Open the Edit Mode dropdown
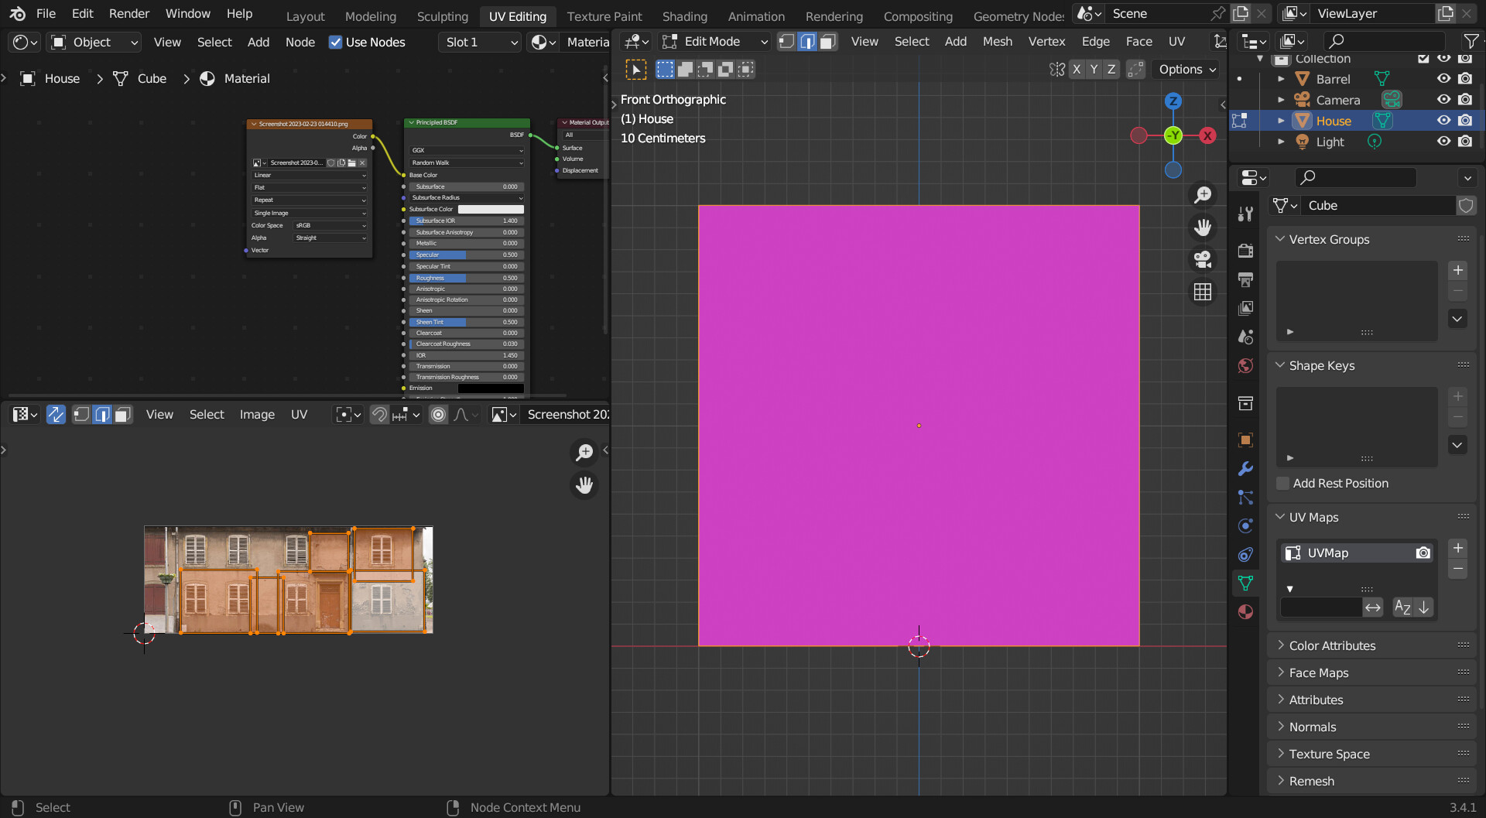Screen dimensions: 1486x818 pyautogui.click(x=712, y=41)
